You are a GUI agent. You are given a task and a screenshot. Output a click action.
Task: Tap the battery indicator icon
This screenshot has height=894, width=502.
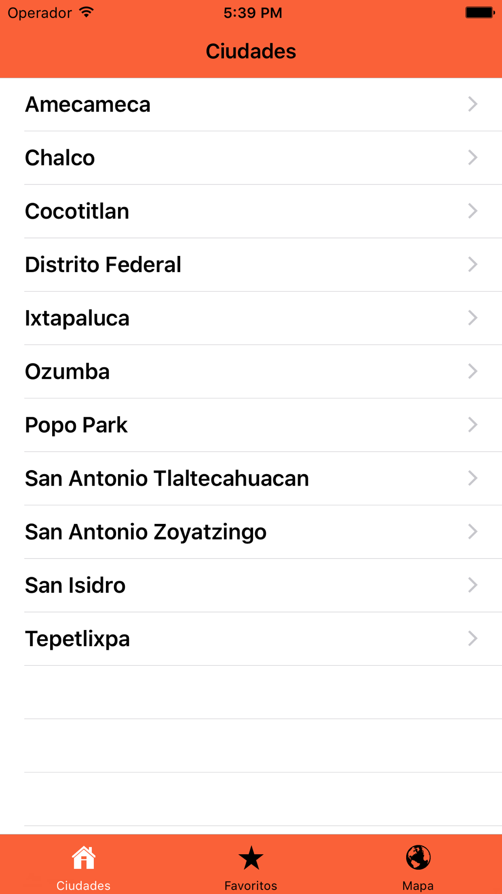pyautogui.click(x=479, y=13)
